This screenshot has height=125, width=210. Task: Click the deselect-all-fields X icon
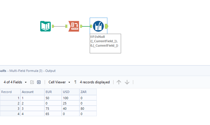(x=39, y=82)
